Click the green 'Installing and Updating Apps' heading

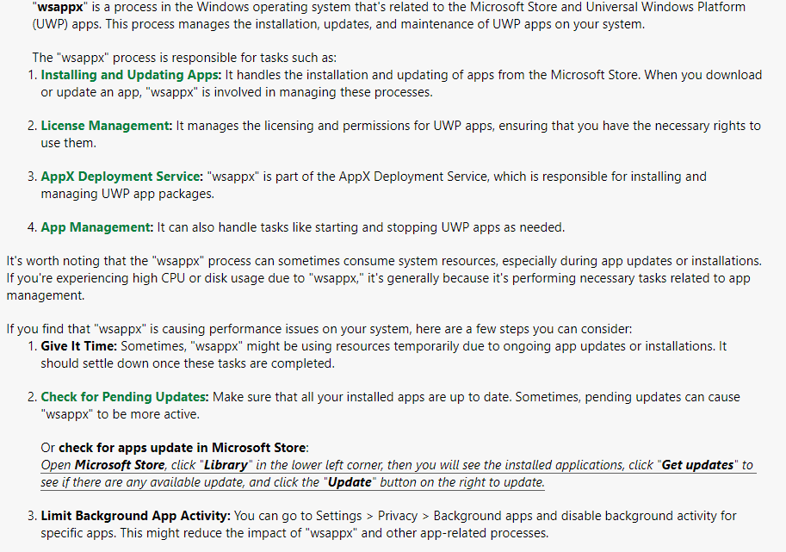[x=131, y=75]
